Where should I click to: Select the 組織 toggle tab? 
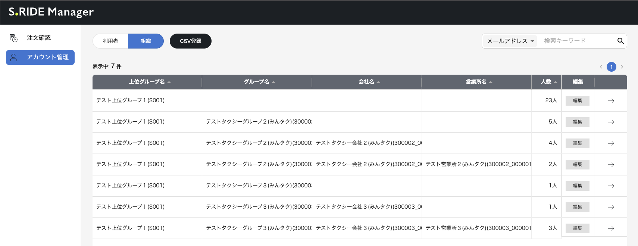click(146, 41)
